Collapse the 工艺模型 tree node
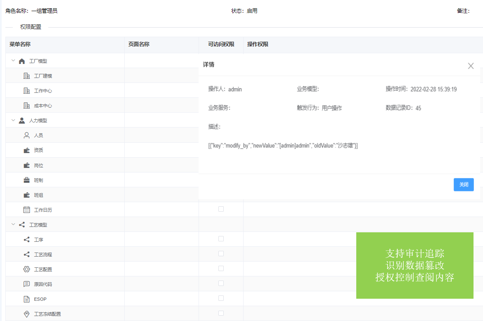Viewport: 483px width, 321px height. click(13, 224)
